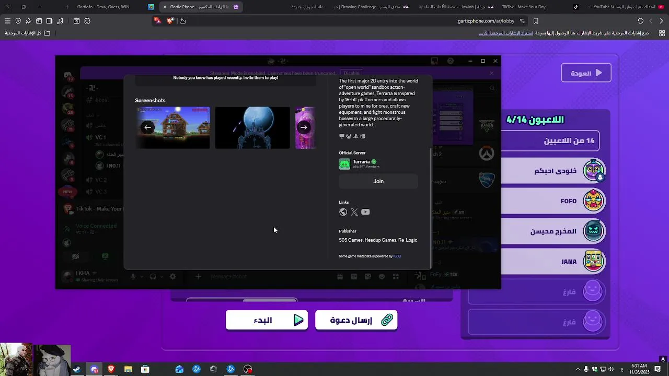This screenshot has width=669, height=376.
Task: Open site settings icon in address bar
Action: [x=522, y=21]
